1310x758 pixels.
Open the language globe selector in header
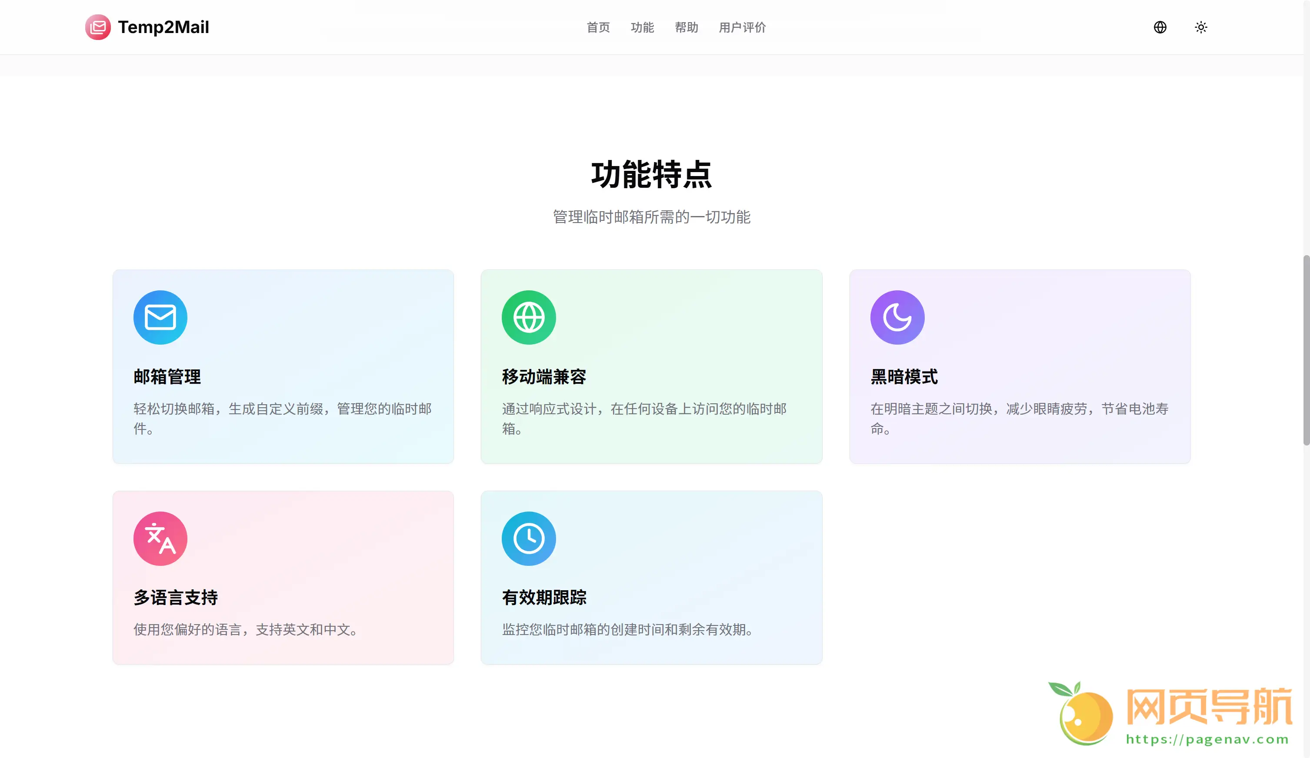[1160, 27]
